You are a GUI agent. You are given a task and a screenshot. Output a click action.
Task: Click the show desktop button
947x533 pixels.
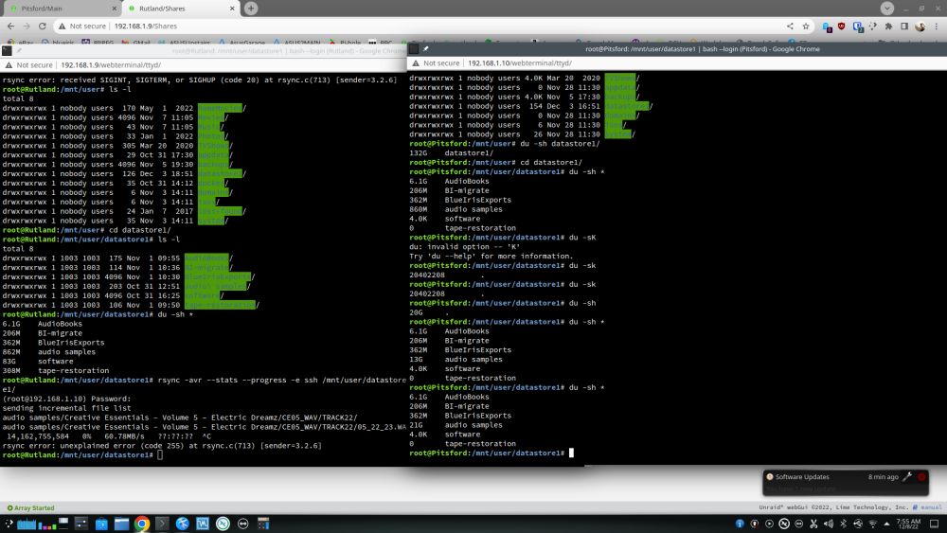pyautogui.click(x=934, y=524)
